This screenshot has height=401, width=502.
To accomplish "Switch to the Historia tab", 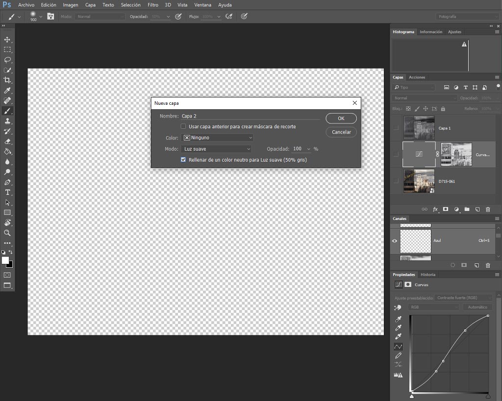I will (428, 275).
